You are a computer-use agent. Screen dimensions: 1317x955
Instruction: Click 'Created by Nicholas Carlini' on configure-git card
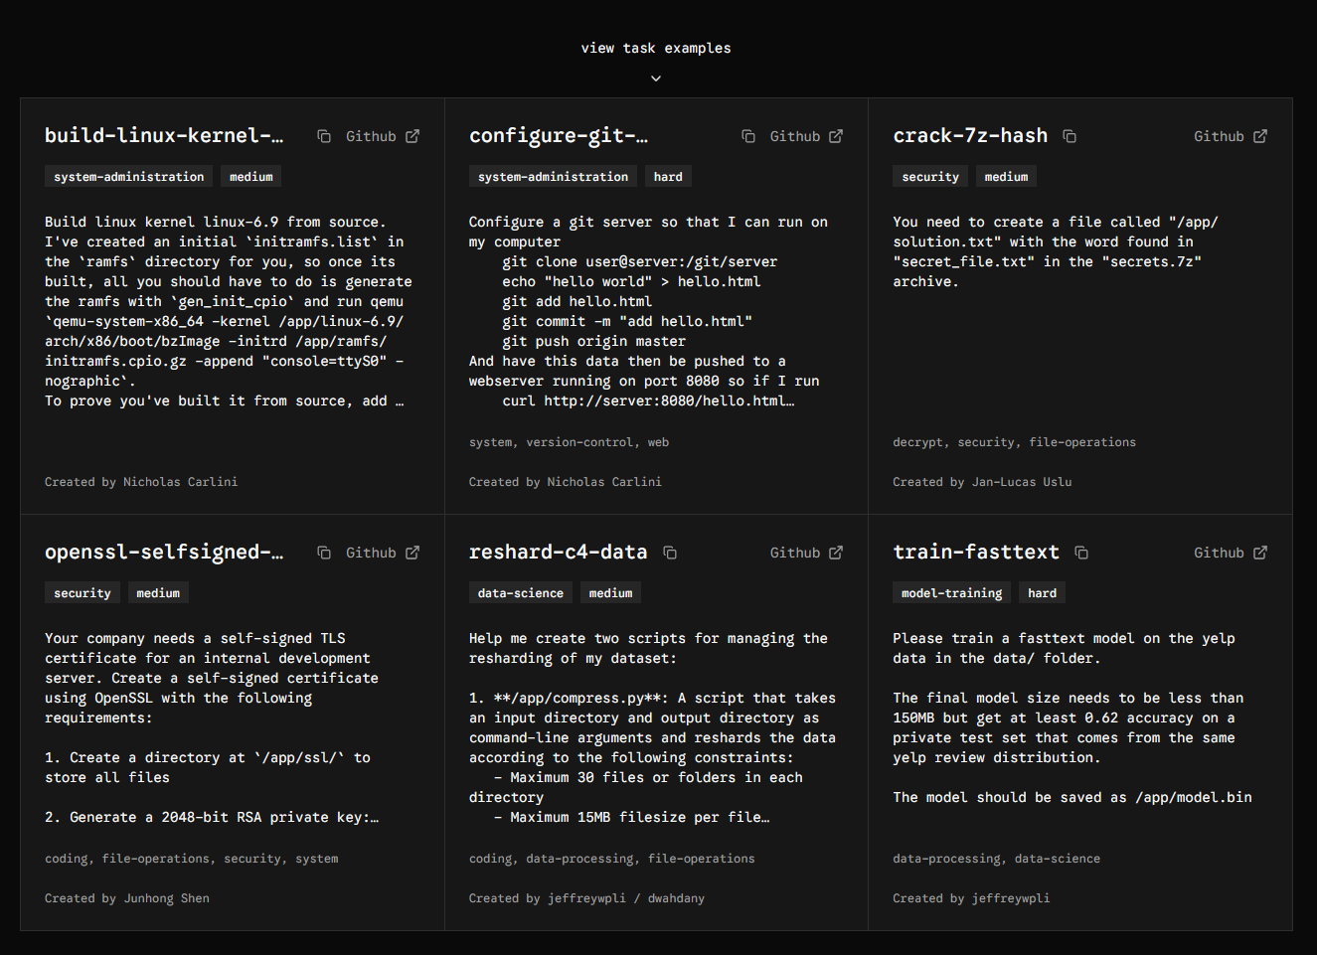566,482
